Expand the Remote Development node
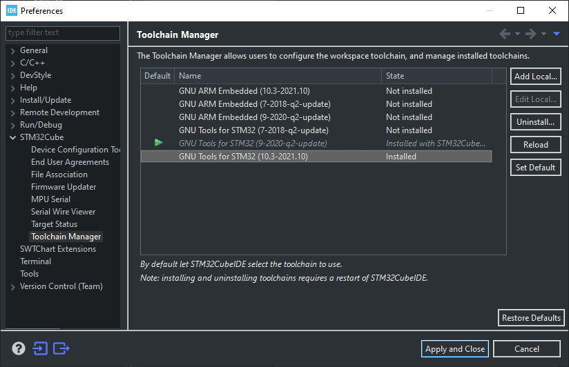The height and width of the screenshot is (367, 569). (12, 113)
